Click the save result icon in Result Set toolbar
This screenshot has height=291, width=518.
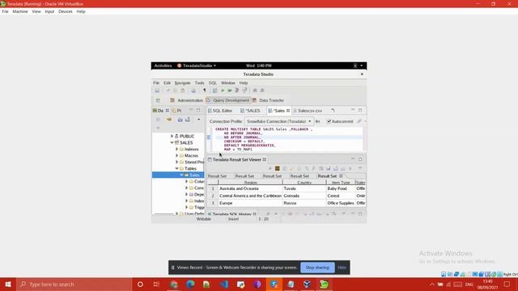tap(328, 169)
